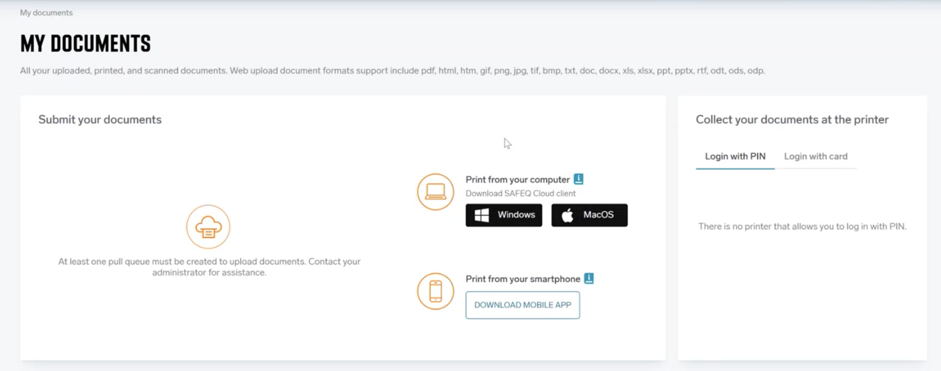Click the Download SAFEQ Cloud client text
Image resolution: width=941 pixels, height=371 pixels.
coord(521,193)
